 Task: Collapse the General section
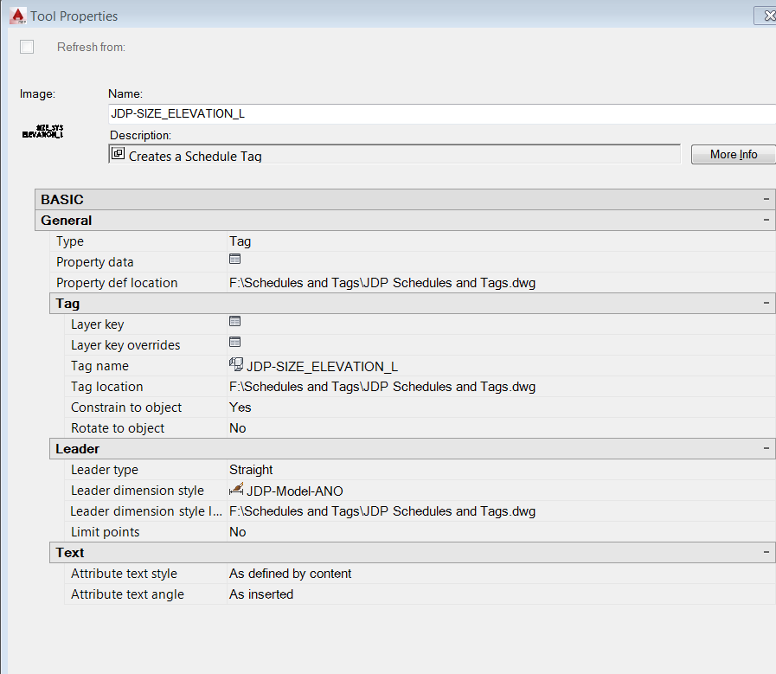[765, 220]
